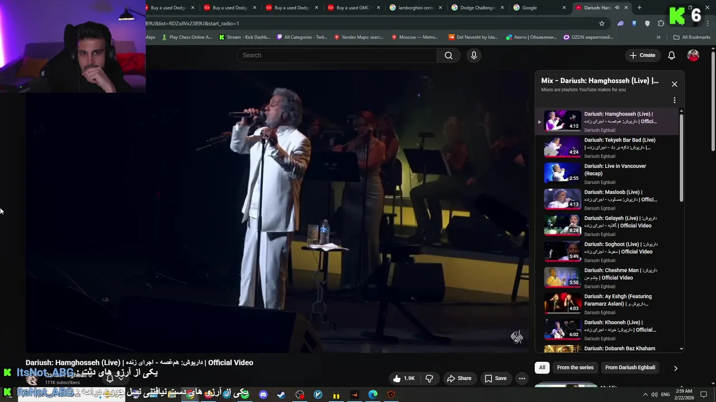Save the video to a playlist

pyautogui.click(x=496, y=379)
